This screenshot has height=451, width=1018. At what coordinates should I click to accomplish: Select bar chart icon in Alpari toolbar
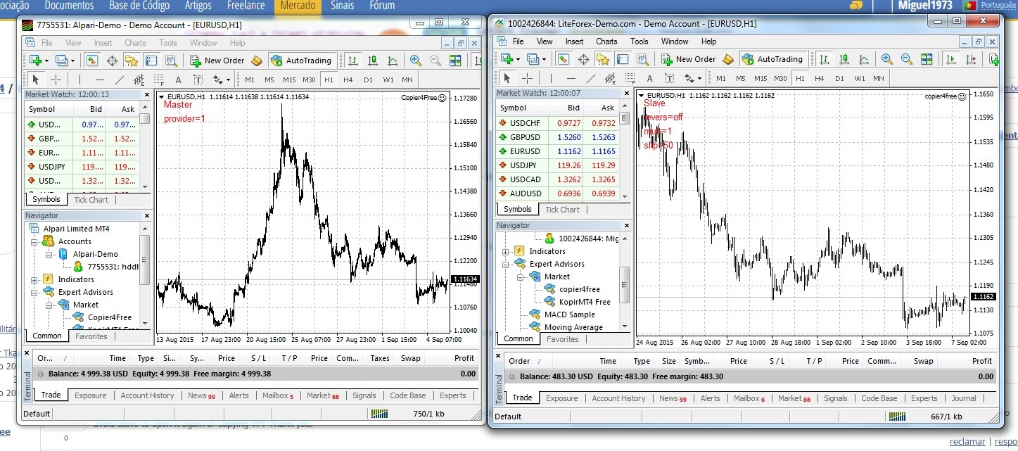click(x=353, y=61)
